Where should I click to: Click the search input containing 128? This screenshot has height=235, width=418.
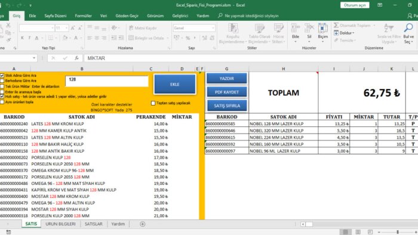pos(107,81)
